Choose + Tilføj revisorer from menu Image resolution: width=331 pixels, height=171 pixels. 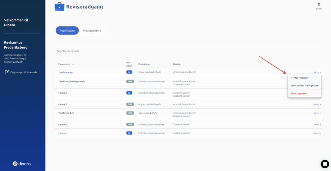pyautogui.click(x=299, y=78)
